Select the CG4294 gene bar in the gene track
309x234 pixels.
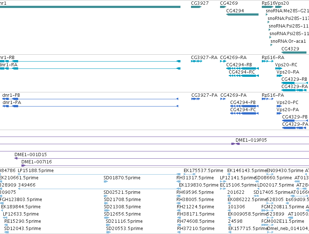[242, 14]
